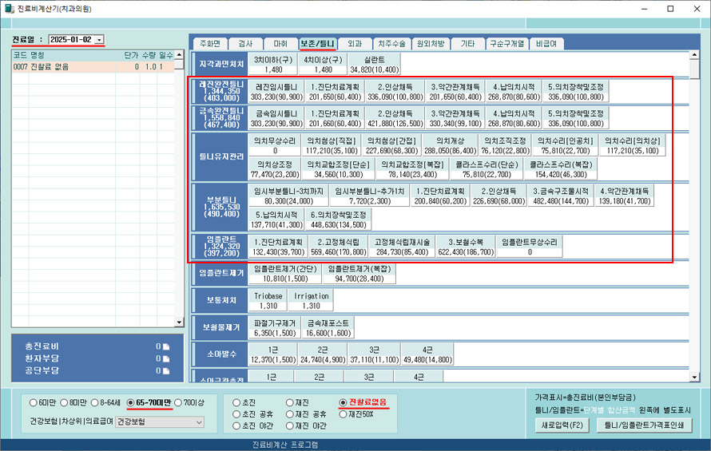Screen dimensions: 711x451
Task: Open the 진료일 date dropdown
Action: (x=99, y=39)
